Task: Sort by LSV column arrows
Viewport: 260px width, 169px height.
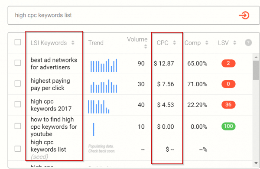Action: (x=234, y=43)
